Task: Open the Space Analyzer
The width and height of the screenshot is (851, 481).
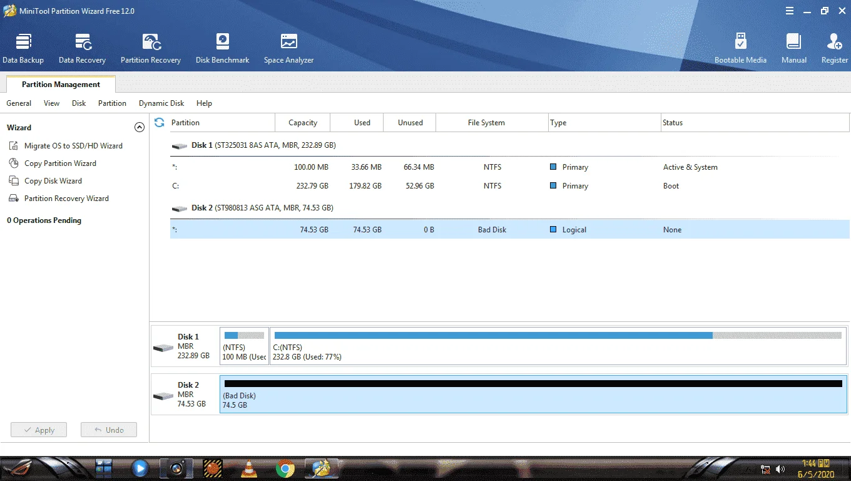Action: click(x=288, y=49)
